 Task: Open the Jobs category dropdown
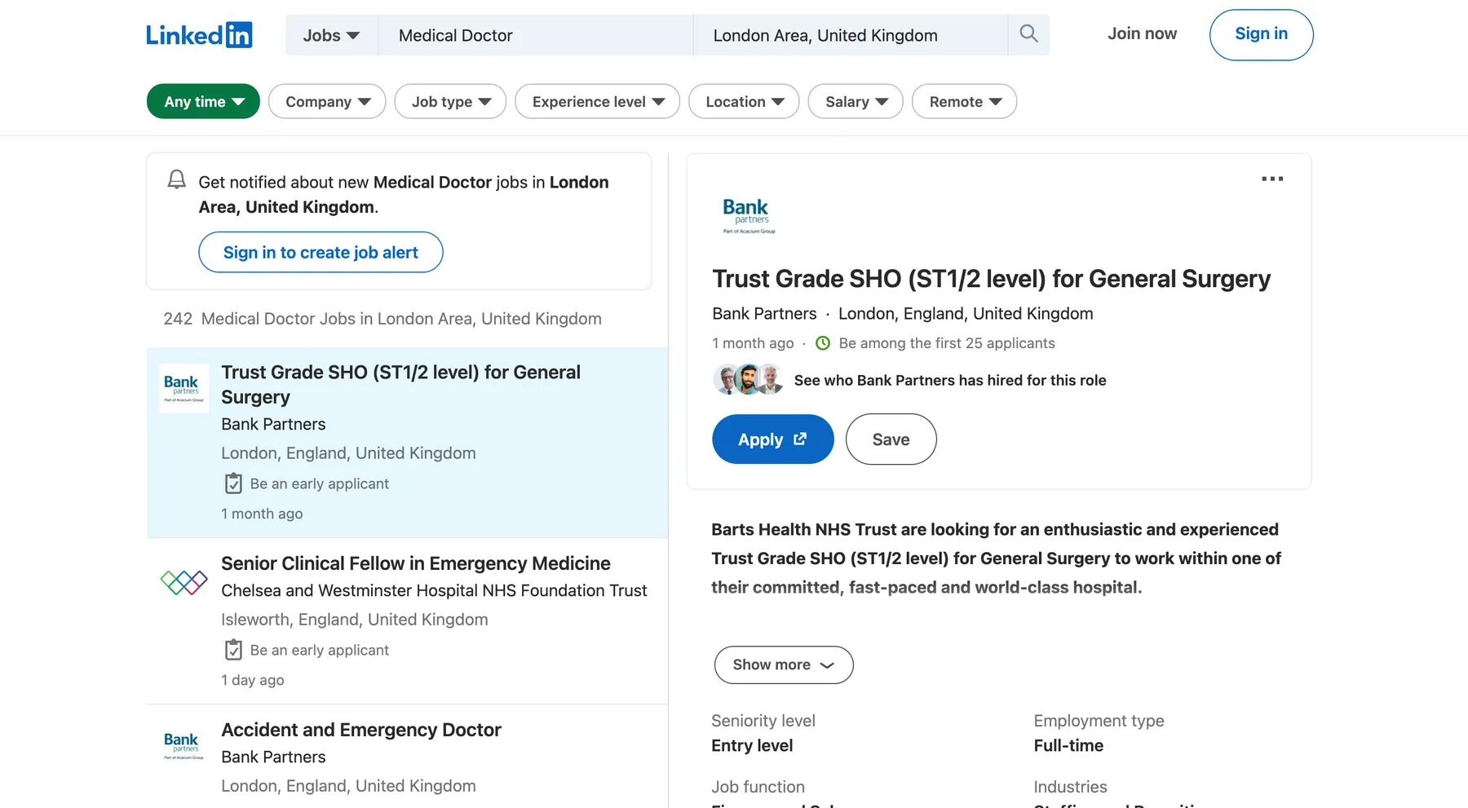331,35
